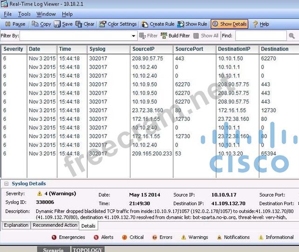Sort by the Severity column header
This screenshot has width=299, height=252.
13,49
